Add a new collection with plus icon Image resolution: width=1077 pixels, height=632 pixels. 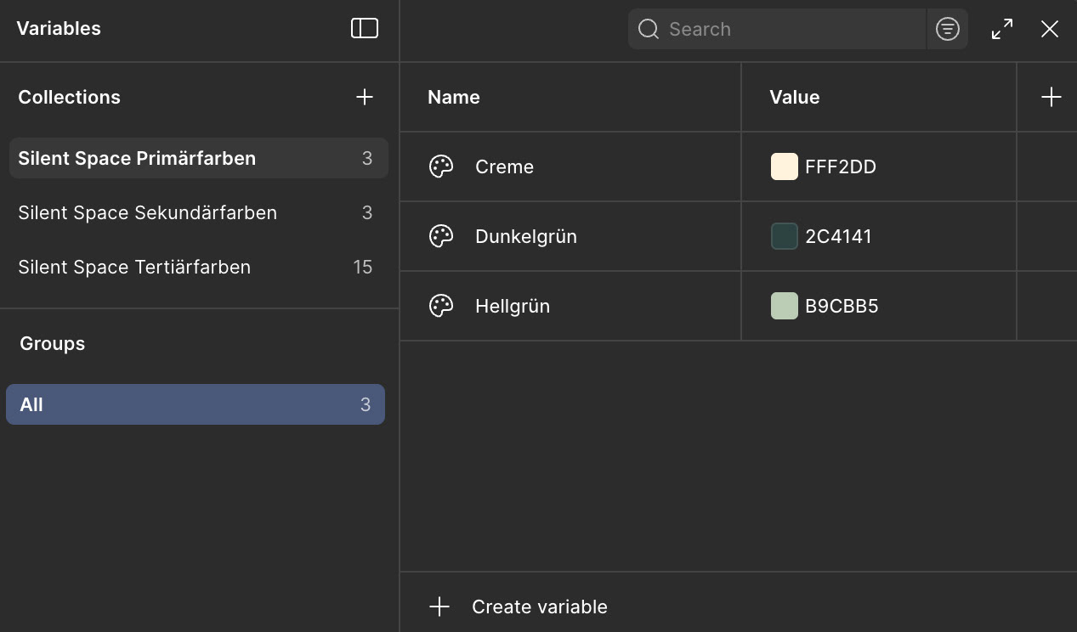365,97
